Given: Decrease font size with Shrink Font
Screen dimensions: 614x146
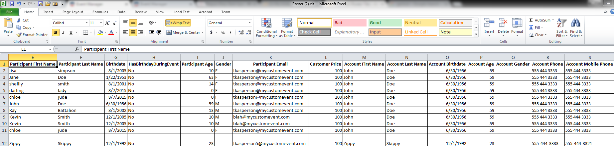Looking at the screenshot, I should [114, 23].
